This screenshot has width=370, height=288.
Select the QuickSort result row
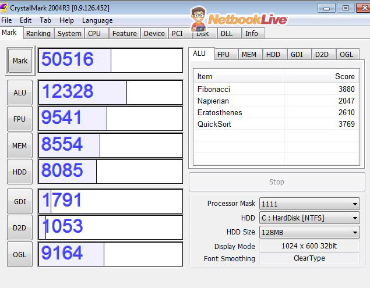(x=276, y=124)
